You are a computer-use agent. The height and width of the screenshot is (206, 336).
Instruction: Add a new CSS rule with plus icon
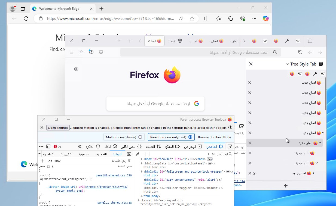(42, 161)
